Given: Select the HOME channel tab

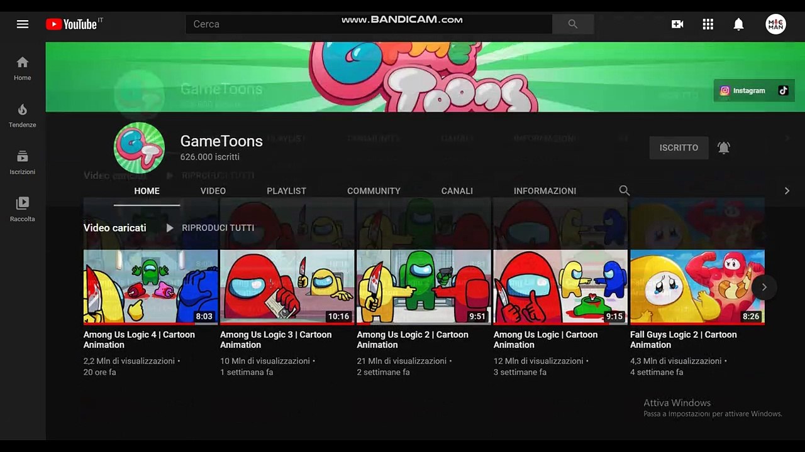Looking at the screenshot, I should pyautogui.click(x=147, y=191).
